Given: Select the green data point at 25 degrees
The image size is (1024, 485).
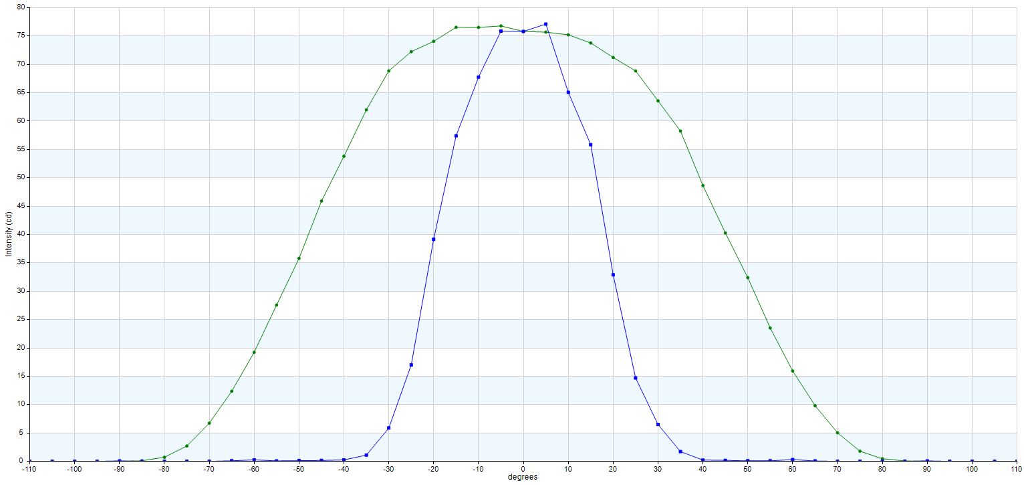Looking at the screenshot, I should [635, 71].
